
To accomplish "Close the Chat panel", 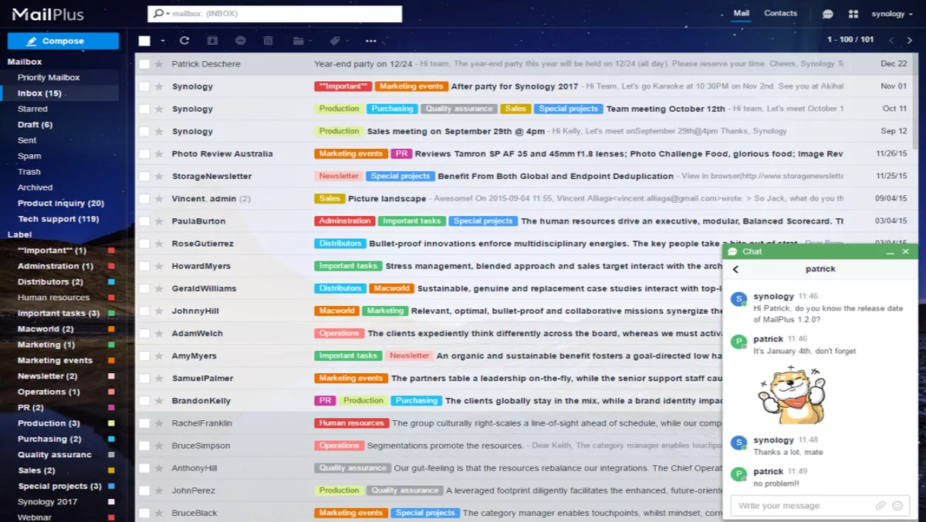I will point(906,252).
